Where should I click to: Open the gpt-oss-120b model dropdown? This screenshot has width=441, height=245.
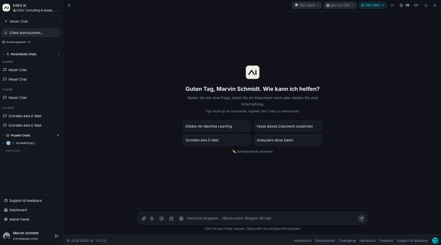(x=340, y=5)
